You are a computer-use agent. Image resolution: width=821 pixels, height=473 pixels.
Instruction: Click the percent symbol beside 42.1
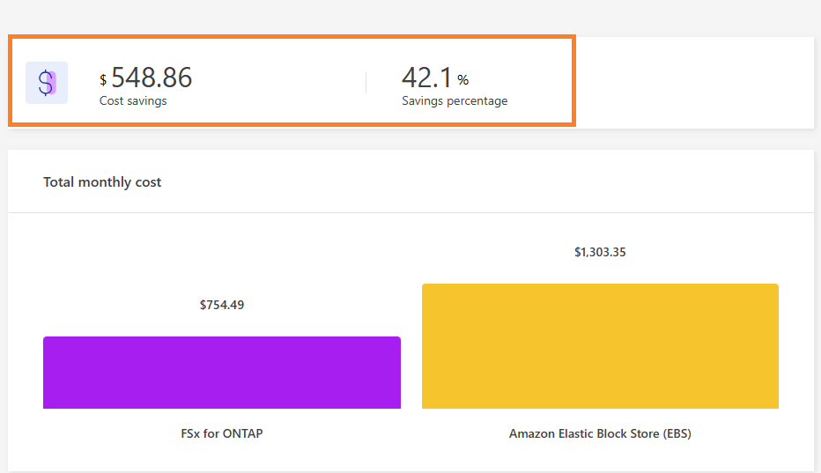point(462,81)
